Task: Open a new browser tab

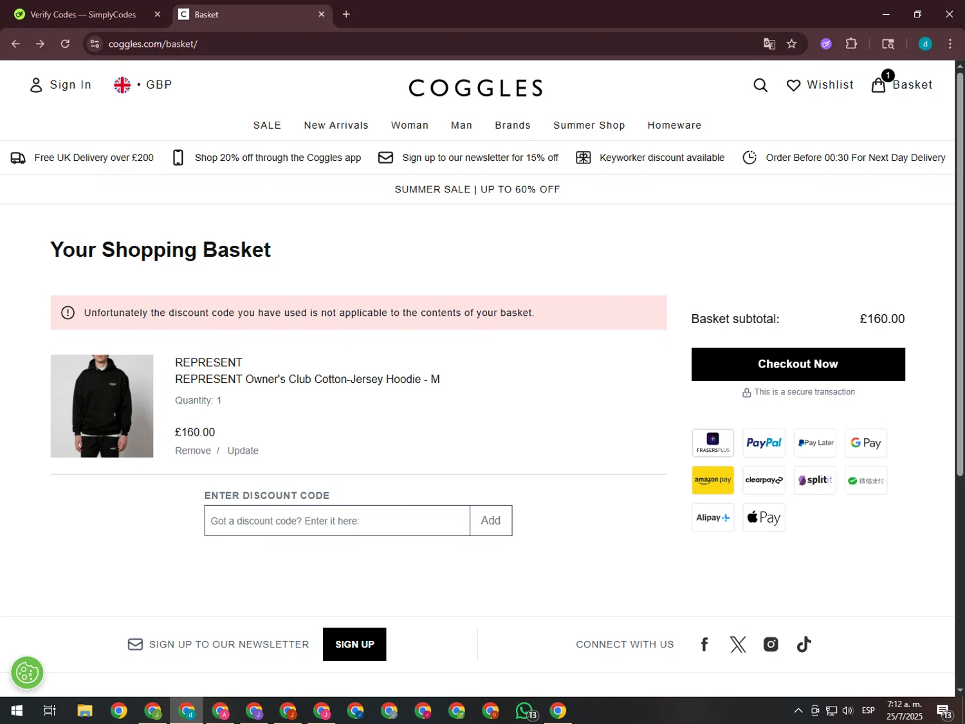Action: (346, 14)
